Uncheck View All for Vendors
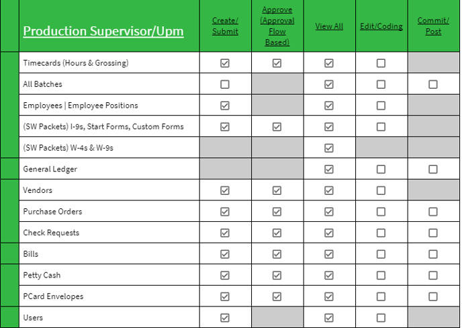The height and width of the screenshot is (328, 462). (329, 191)
